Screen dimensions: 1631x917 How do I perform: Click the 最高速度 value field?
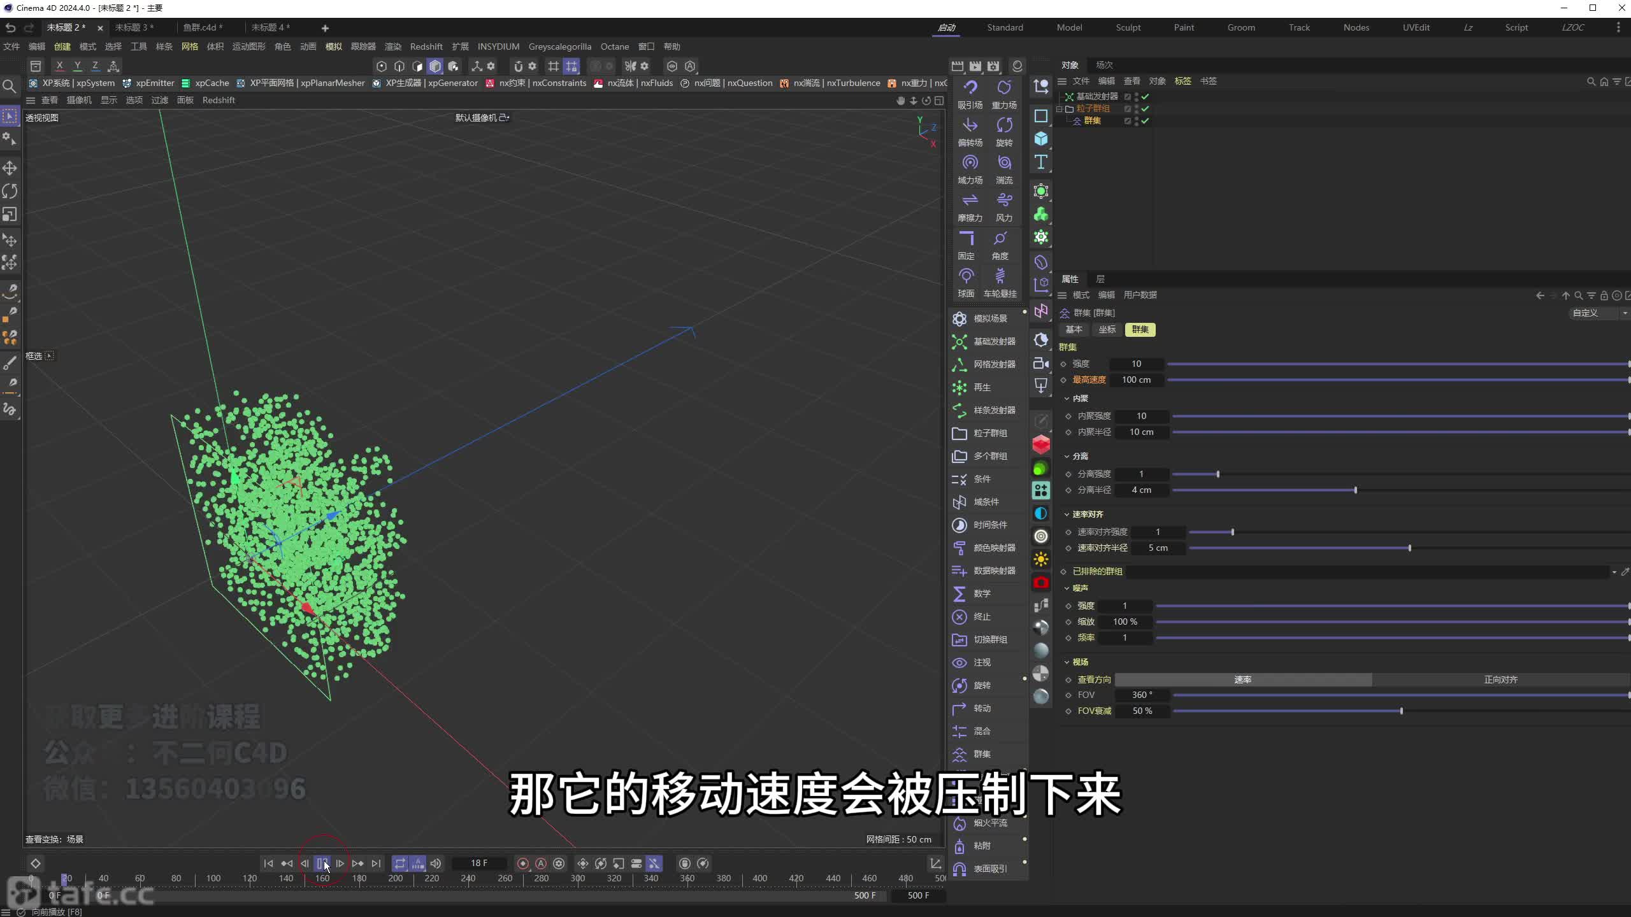(x=1136, y=380)
